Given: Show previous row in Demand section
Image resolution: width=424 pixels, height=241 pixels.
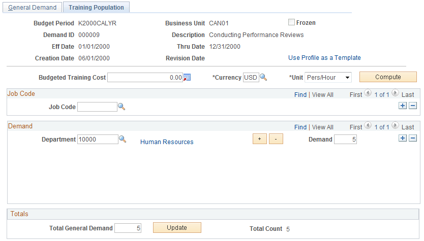Looking at the screenshot, I should (x=368, y=125).
